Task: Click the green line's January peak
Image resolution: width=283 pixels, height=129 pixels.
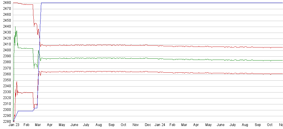Action: click(x=15, y=27)
